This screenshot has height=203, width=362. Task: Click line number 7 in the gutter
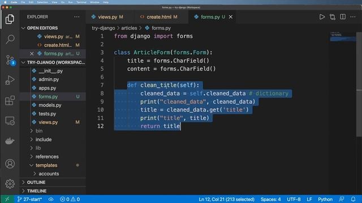point(102,85)
